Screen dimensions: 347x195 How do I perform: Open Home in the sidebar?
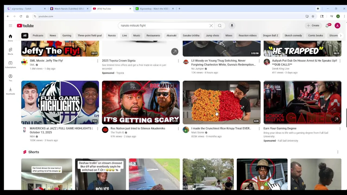[x=10, y=38]
